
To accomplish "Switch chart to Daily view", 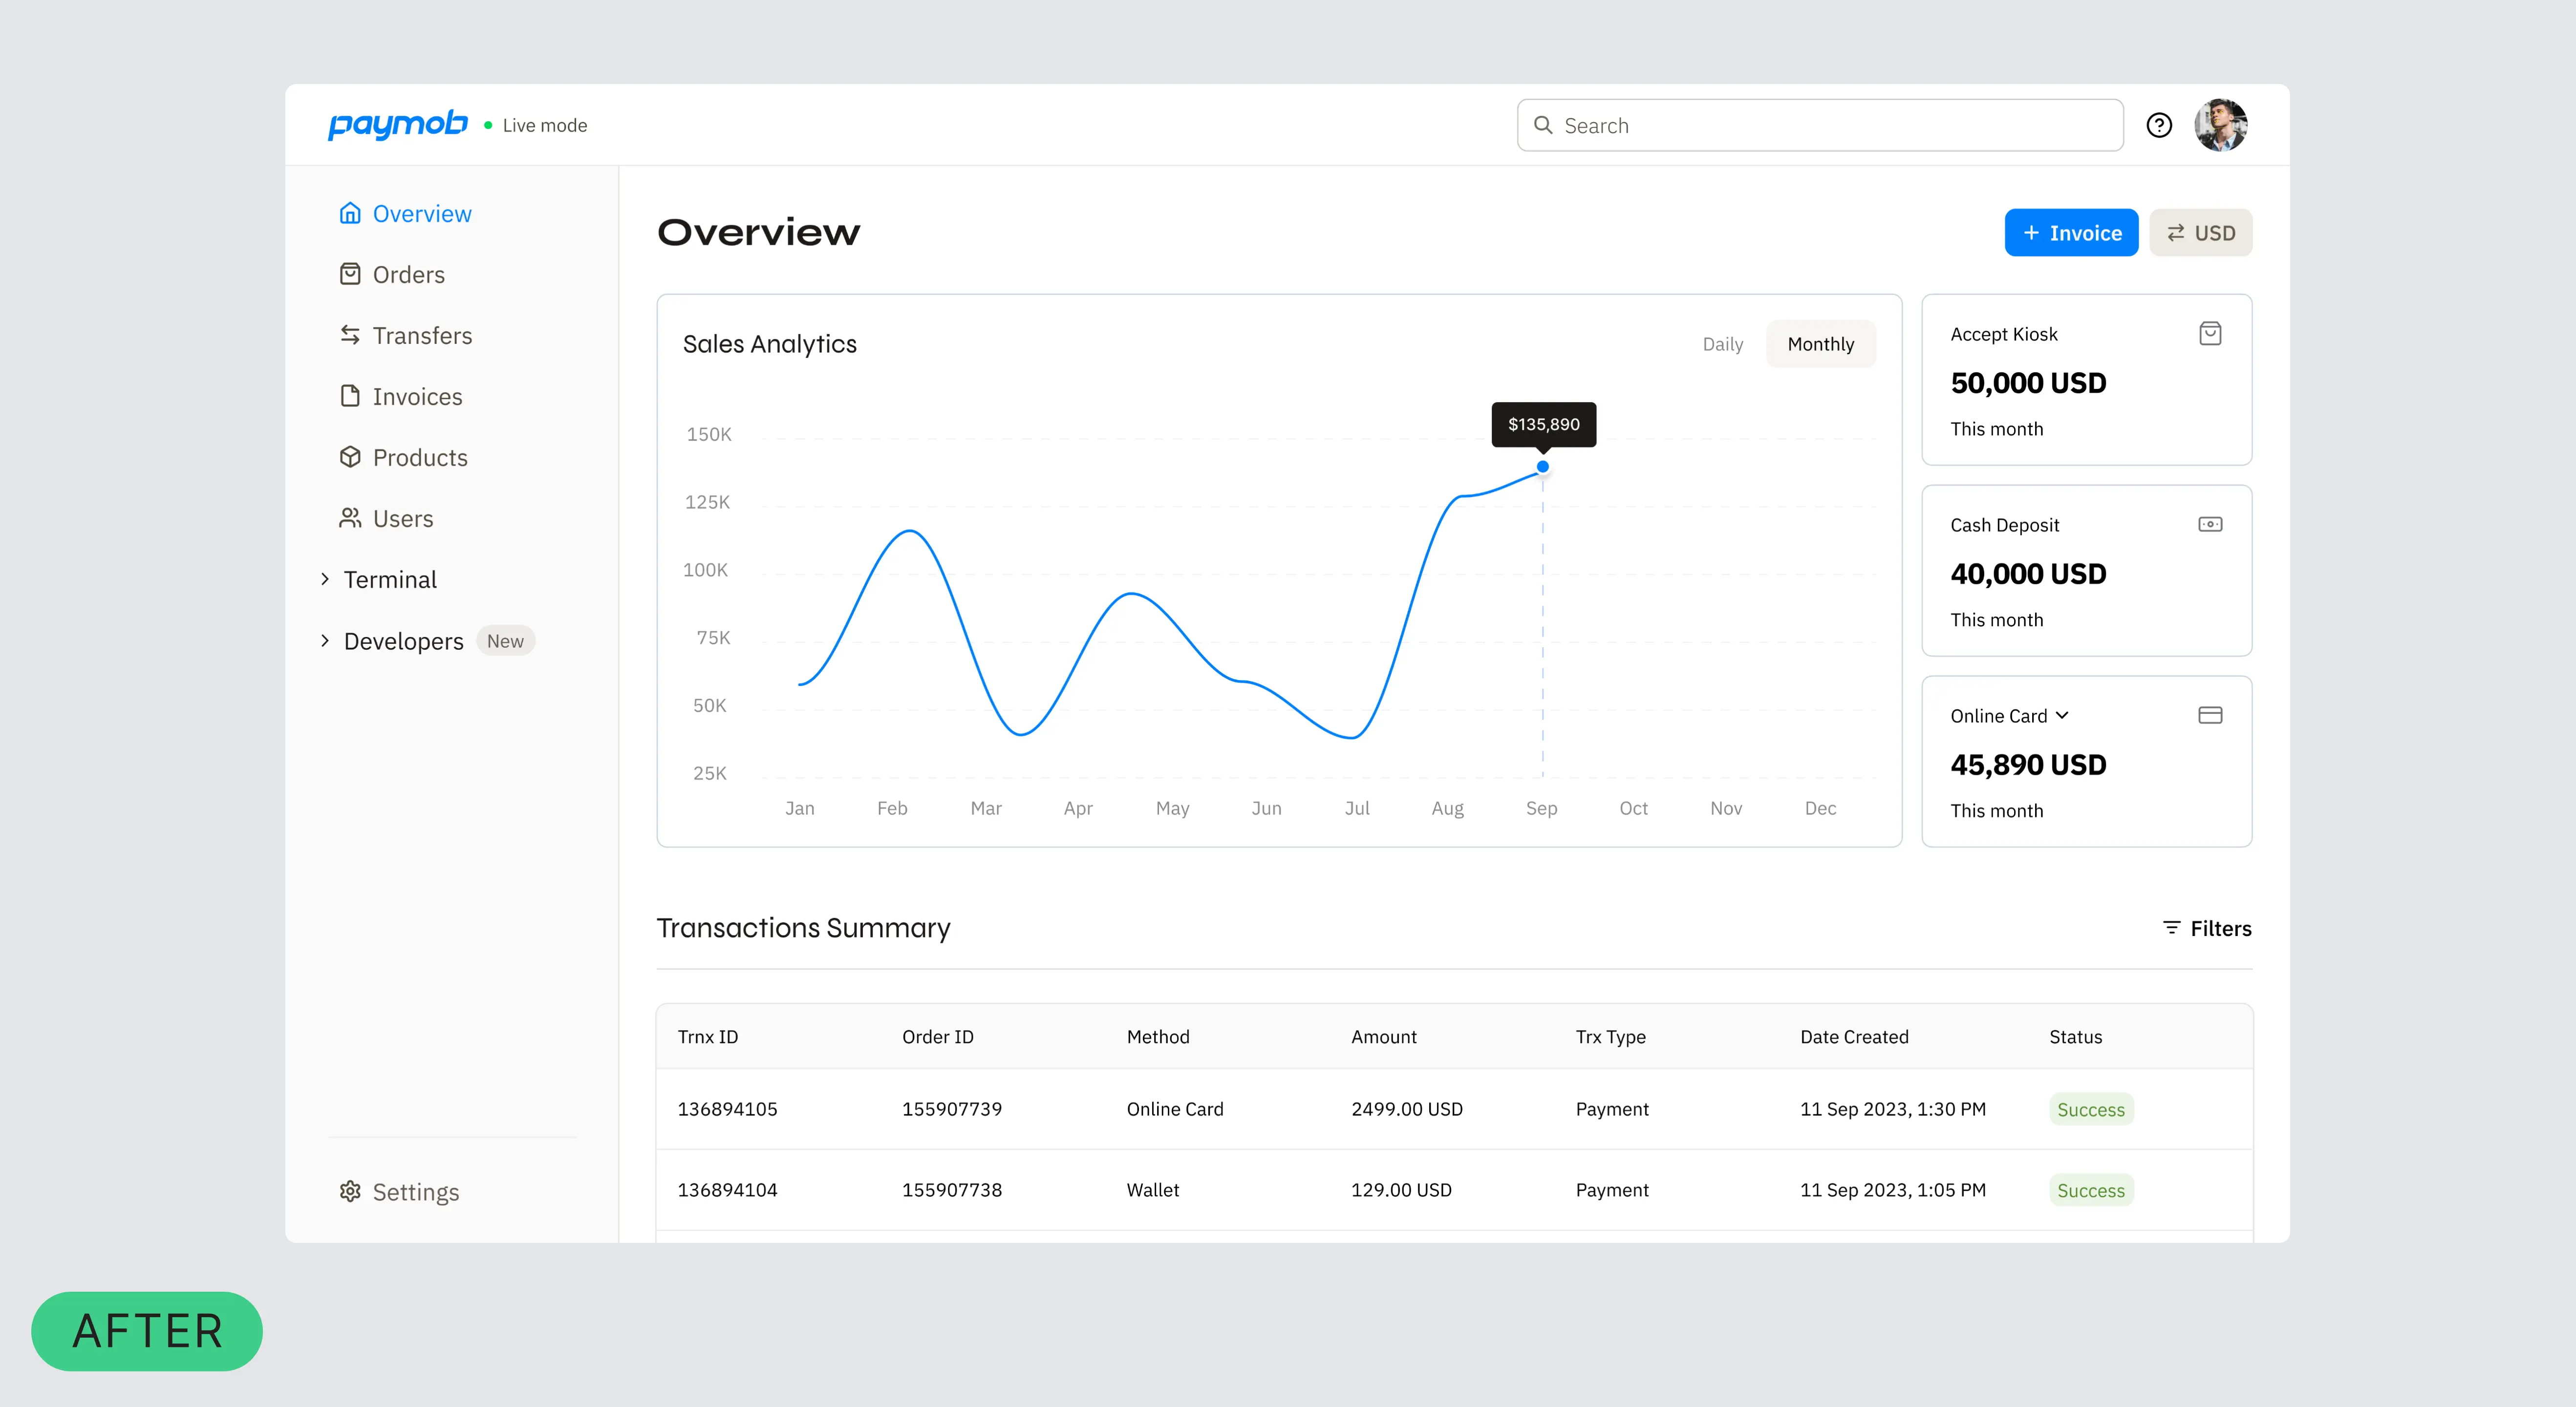I will click(x=1722, y=344).
